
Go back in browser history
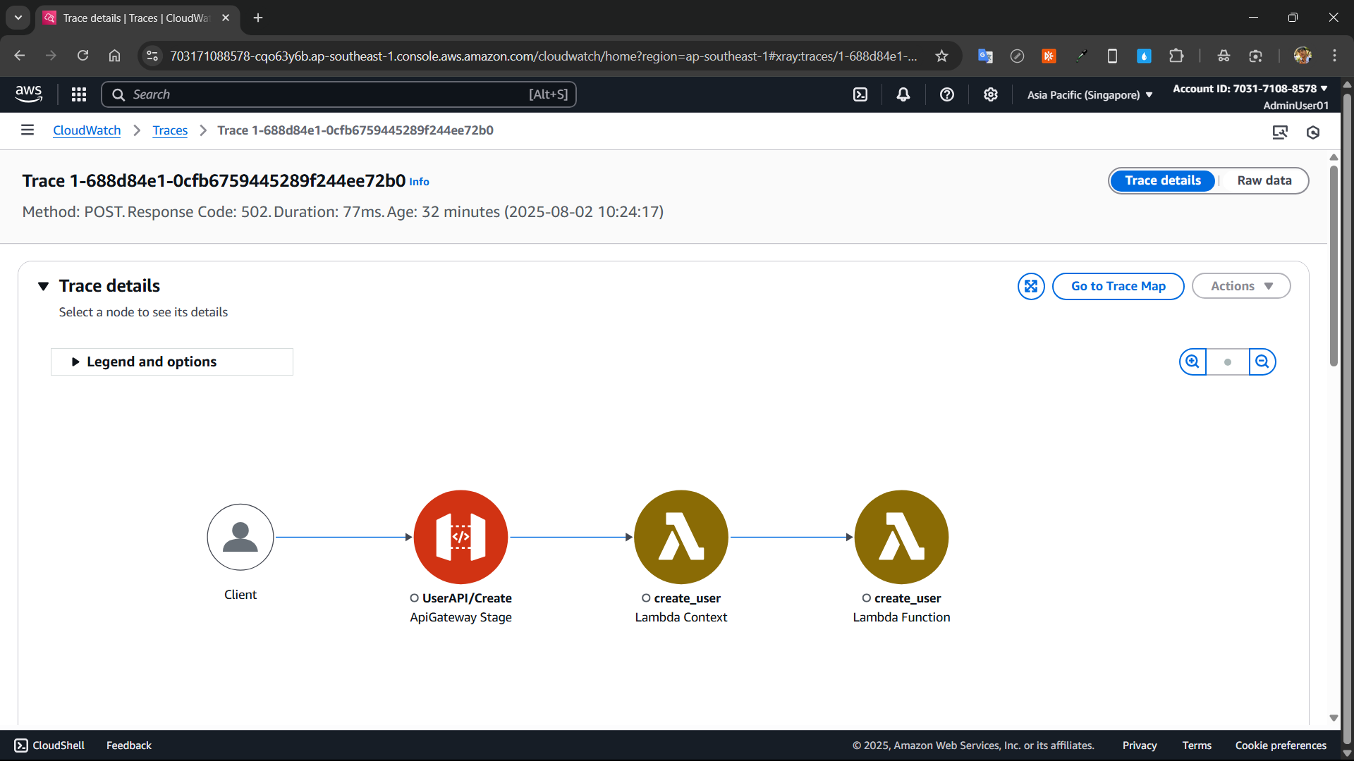[x=20, y=56]
